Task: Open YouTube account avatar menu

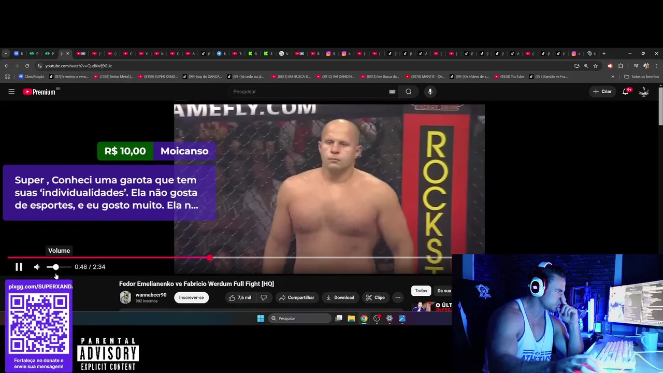Action: pyautogui.click(x=644, y=92)
